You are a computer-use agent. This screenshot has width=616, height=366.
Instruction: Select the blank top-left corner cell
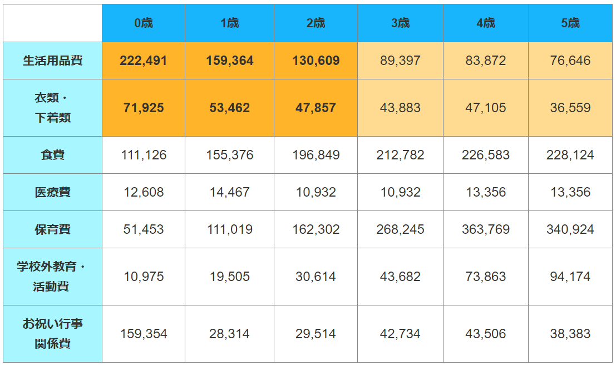53,23
